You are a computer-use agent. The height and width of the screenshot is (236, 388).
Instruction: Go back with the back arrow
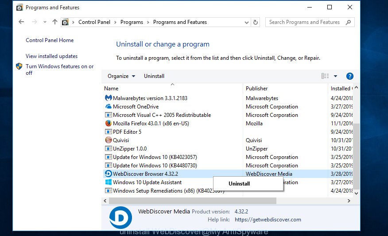[x=22, y=22]
